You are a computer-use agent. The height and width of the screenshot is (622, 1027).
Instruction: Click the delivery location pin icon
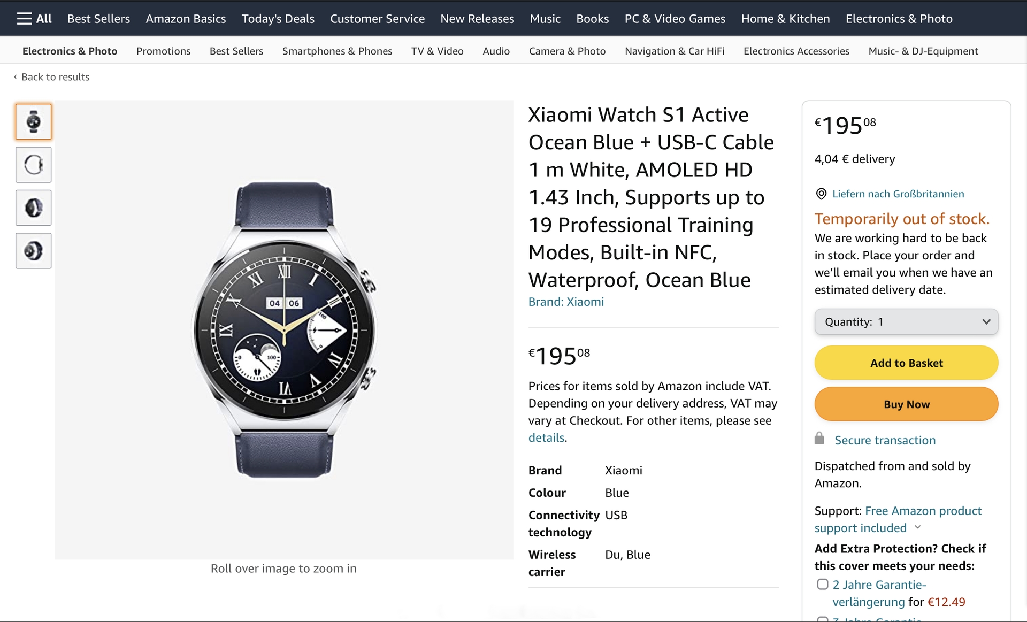tap(821, 194)
